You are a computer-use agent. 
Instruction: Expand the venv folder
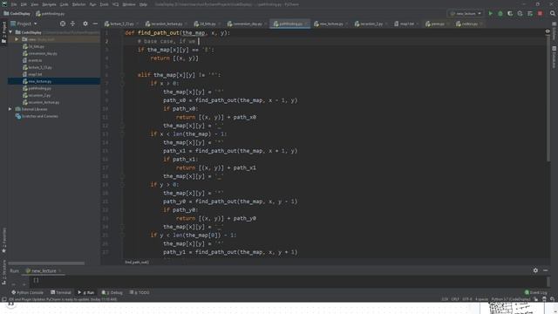(x=17, y=39)
